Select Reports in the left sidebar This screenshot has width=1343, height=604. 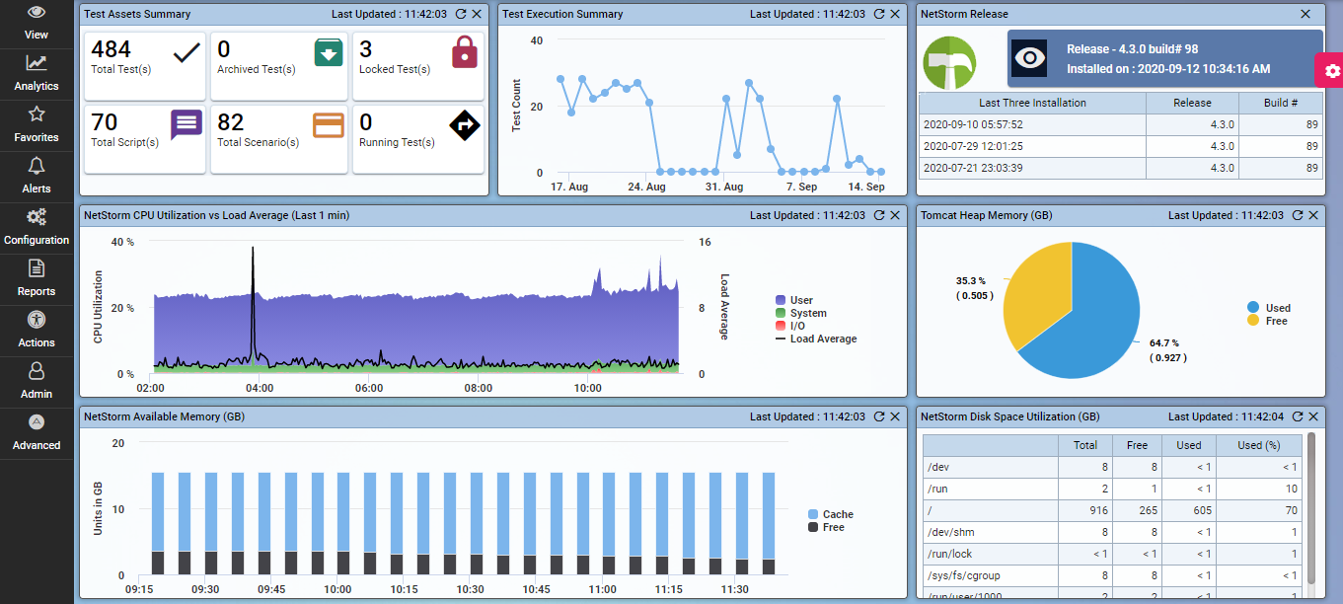(37, 279)
